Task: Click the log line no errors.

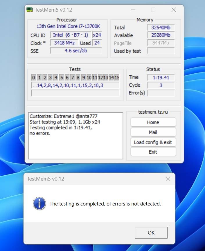Action: 40,133
